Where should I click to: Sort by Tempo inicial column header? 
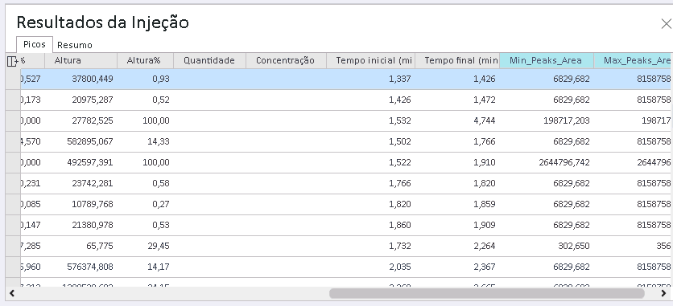pos(371,60)
